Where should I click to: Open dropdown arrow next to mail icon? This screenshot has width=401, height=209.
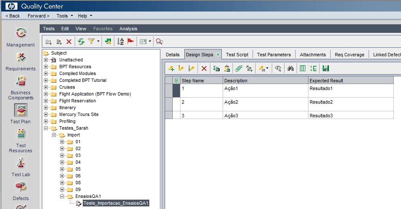pyautogui.click(x=150, y=41)
